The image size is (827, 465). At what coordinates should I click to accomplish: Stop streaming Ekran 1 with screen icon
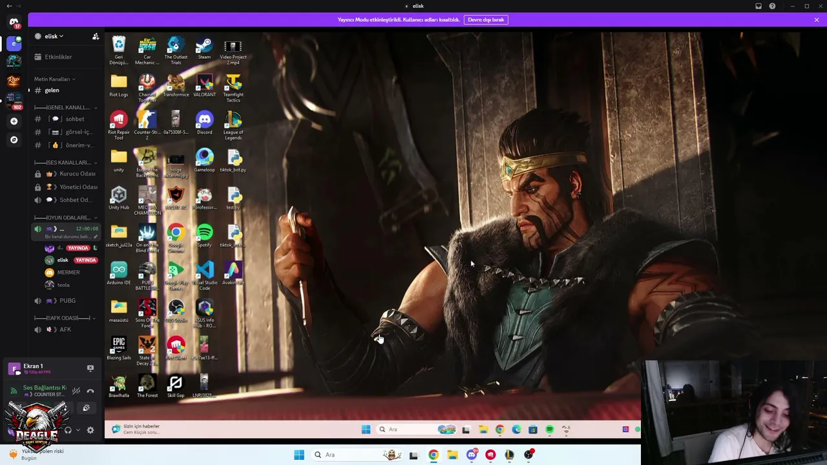tap(90, 368)
